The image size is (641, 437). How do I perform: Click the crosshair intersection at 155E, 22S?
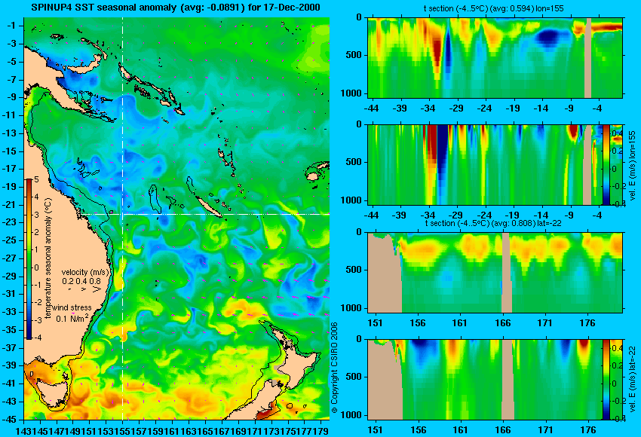coord(123,214)
